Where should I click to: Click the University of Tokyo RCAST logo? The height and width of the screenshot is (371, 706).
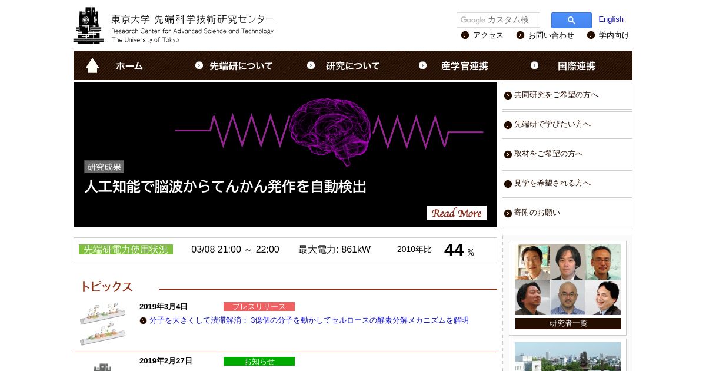(x=174, y=25)
